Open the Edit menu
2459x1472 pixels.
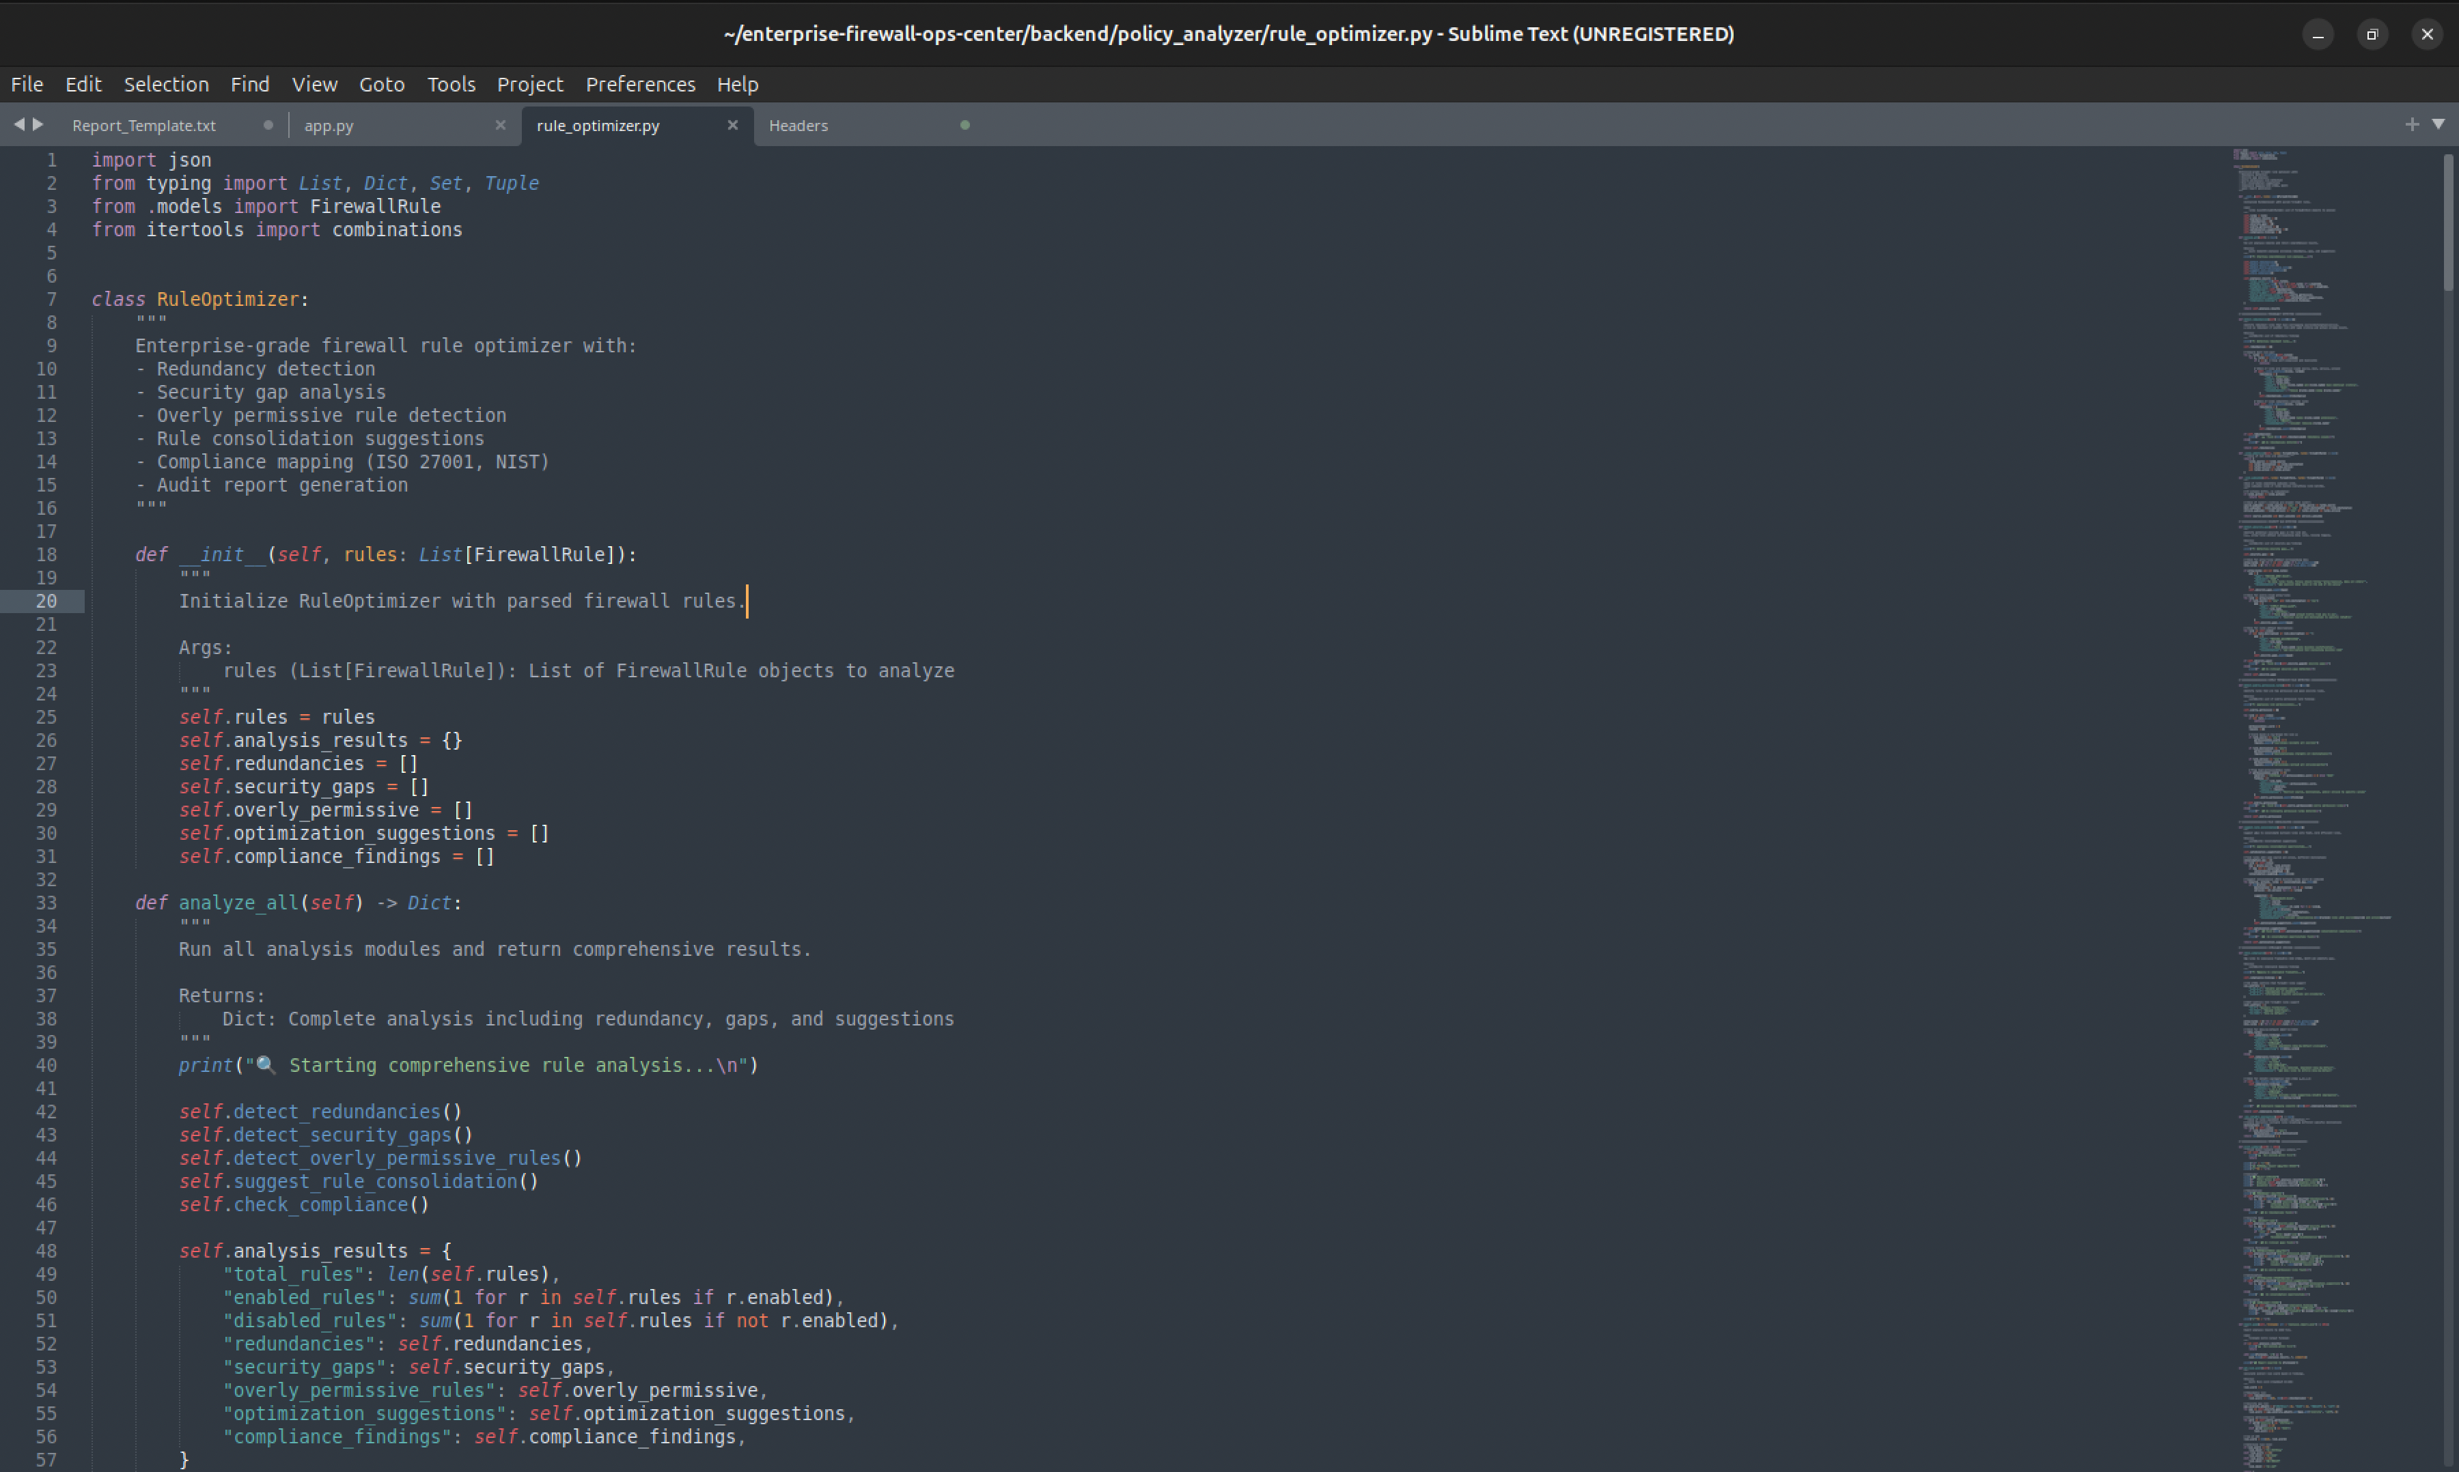click(83, 84)
